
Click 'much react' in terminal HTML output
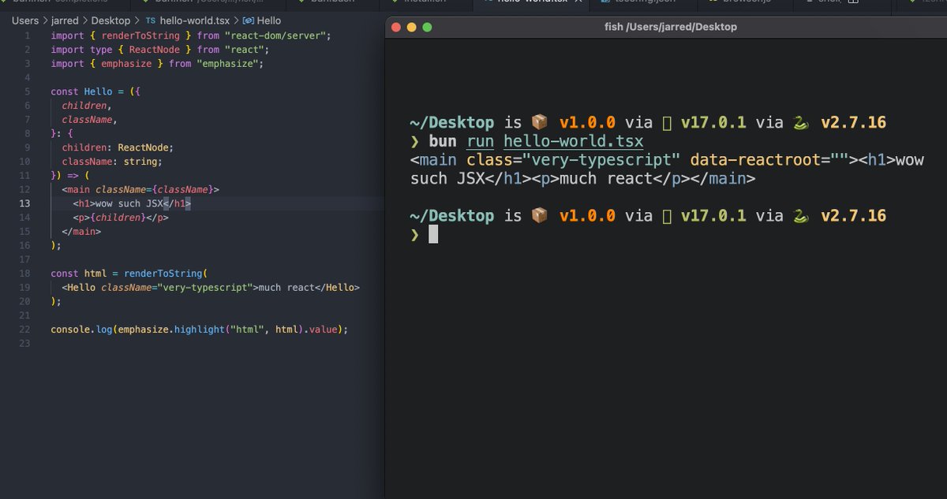[605, 179]
